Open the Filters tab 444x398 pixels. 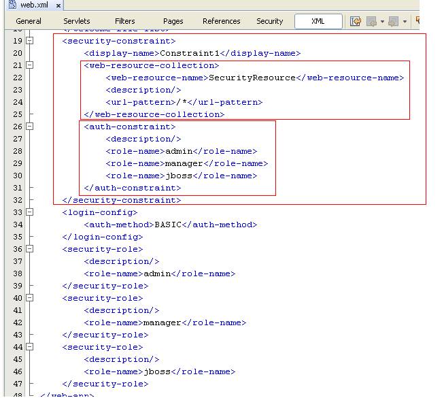coord(125,21)
